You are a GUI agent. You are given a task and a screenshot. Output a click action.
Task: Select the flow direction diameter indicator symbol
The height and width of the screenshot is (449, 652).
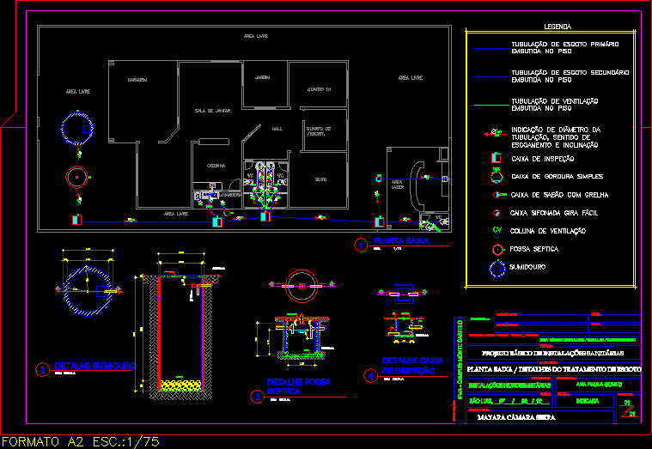pyautogui.click(x=492, y=134)
